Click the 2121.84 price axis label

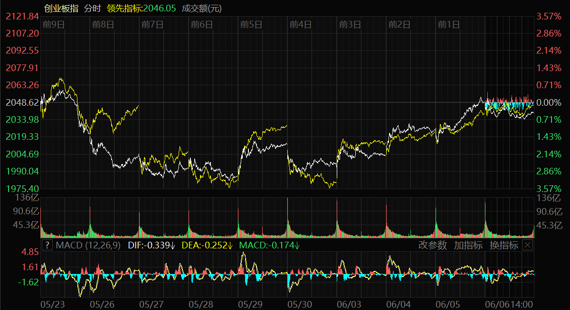point(22,17)
